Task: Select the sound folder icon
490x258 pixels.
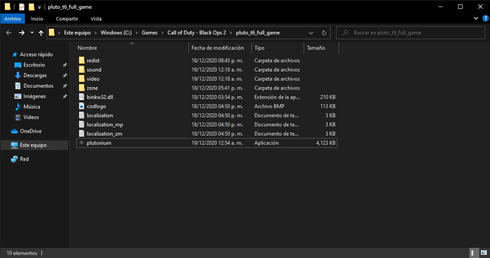Action: point(82,70)
